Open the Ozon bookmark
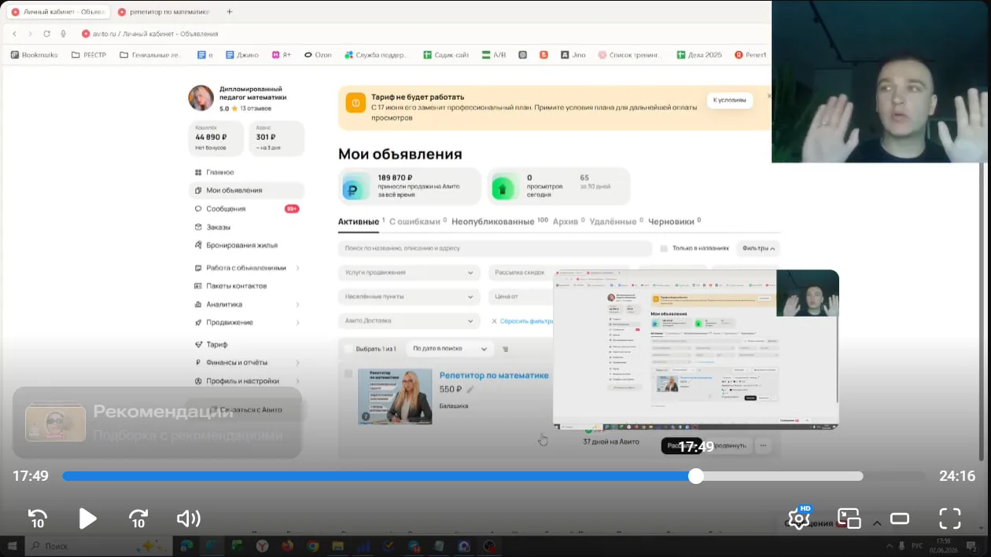The width and height of the screenshot is (991, 557). (318, 55)
